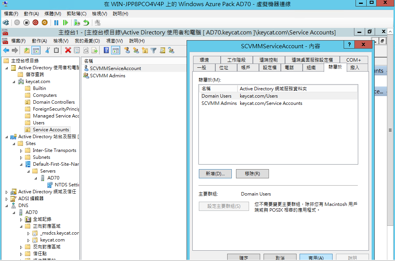Click the 名稱 column header in 隸屬於 list

pos(218,88)
